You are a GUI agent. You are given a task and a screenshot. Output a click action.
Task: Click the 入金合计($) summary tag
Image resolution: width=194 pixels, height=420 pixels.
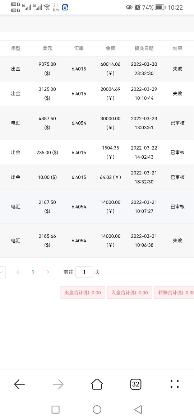pos(129,293)
